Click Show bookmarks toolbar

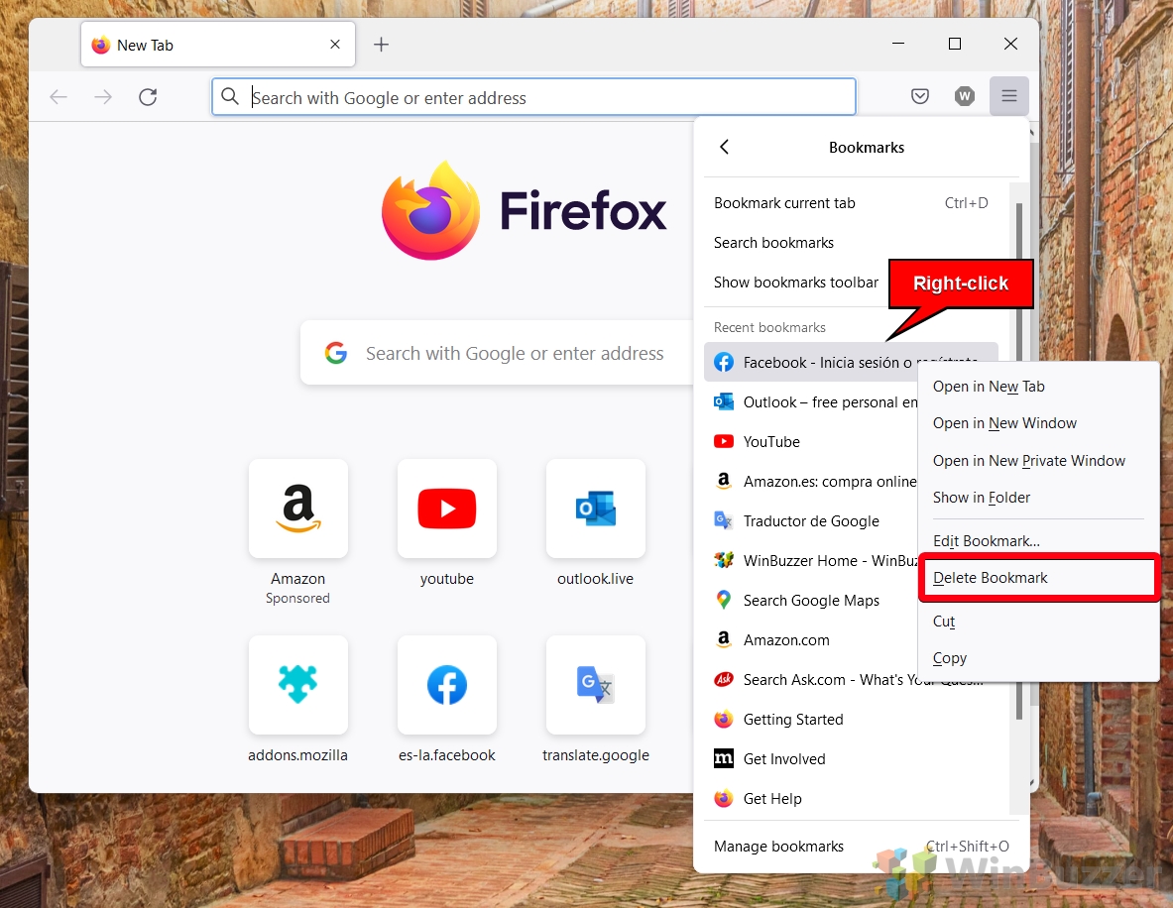click(795, 282)
